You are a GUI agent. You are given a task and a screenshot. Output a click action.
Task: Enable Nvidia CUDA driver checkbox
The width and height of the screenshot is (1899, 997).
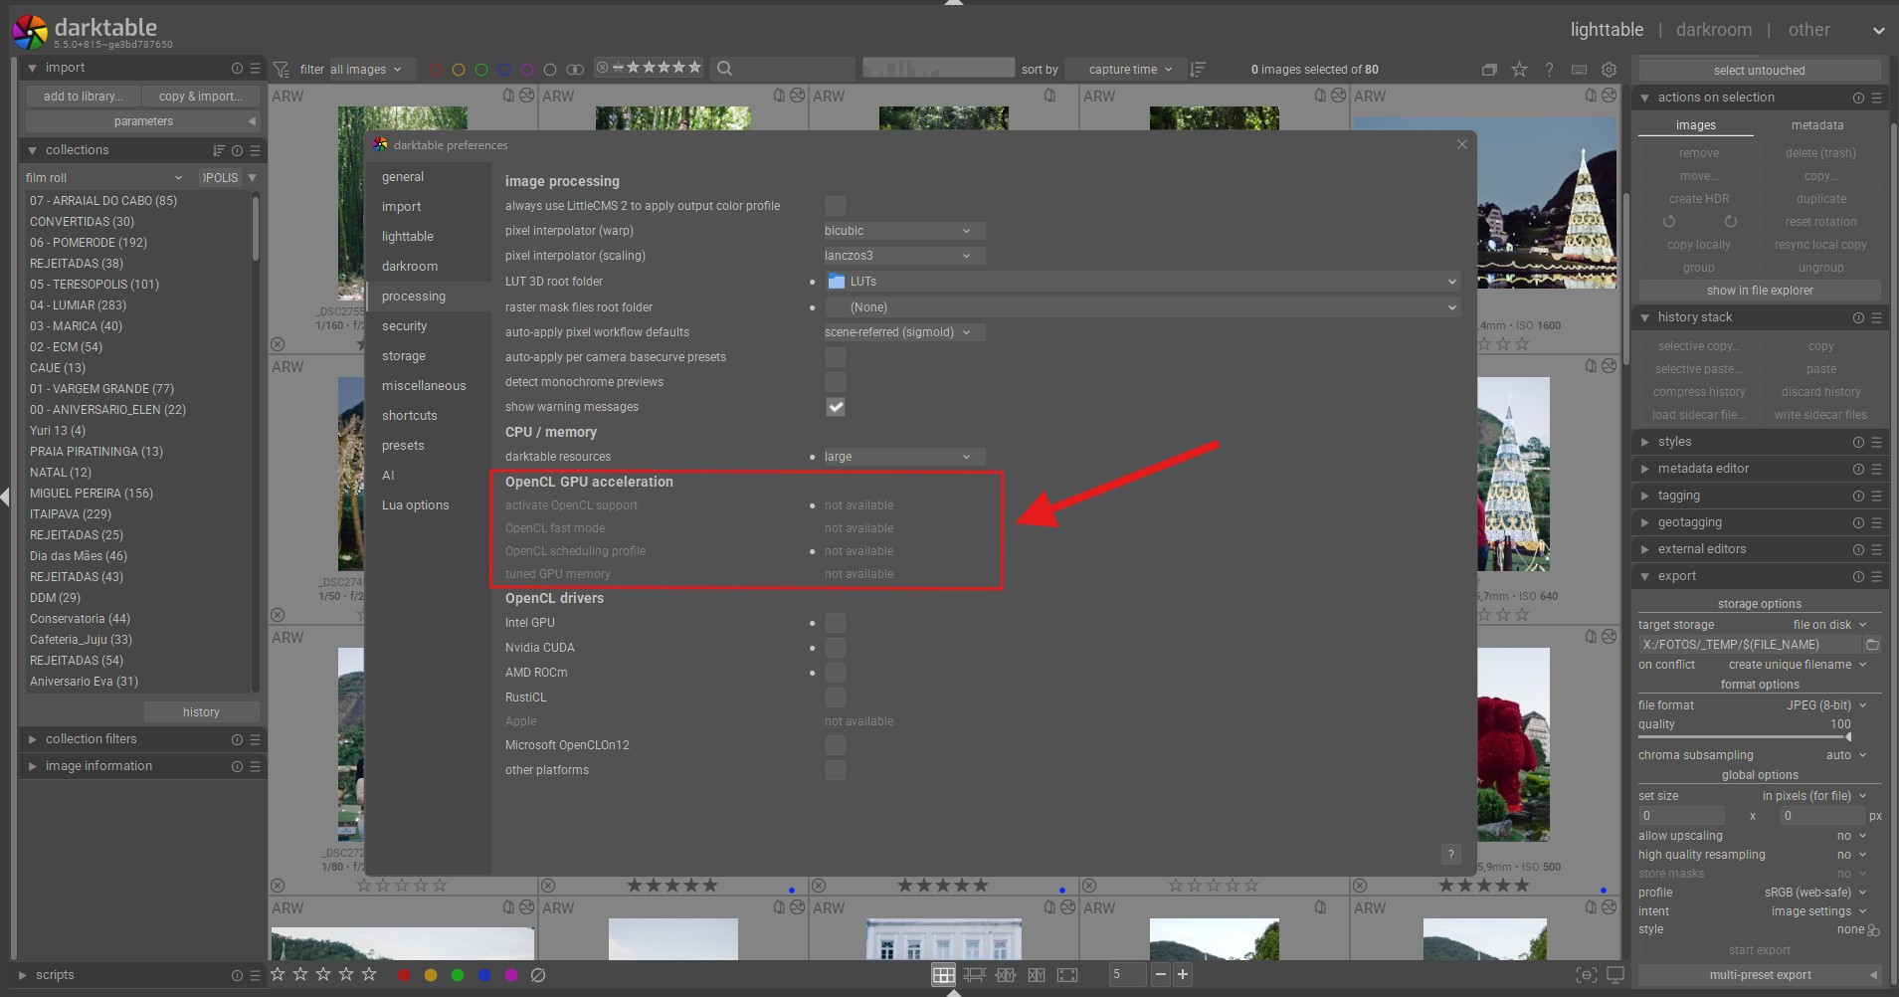pyautogui.click(x=836, y=648)
